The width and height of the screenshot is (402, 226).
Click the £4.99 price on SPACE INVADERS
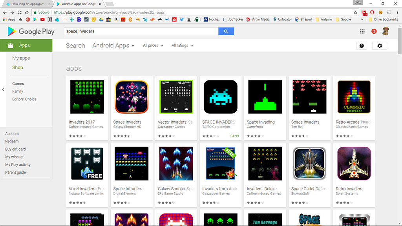pos(234,136)
